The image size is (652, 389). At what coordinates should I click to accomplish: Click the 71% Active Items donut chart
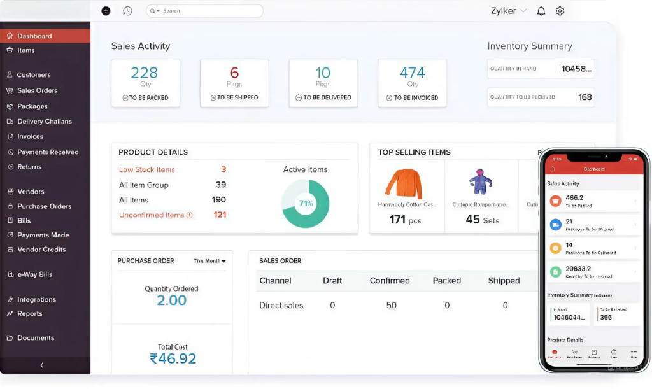[305, 204]
